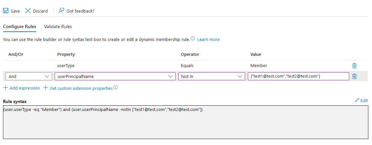This screenshot has height=145, width=372.
Task: Click Get custom extension properties link
Action: click(81, 88)
